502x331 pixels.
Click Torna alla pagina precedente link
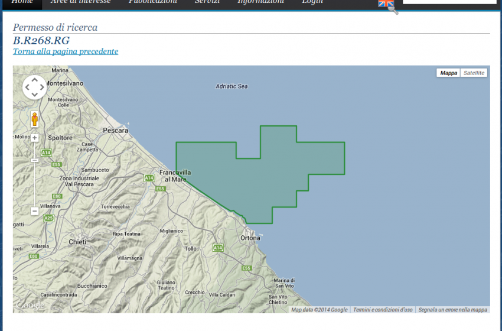pos(66,51)
